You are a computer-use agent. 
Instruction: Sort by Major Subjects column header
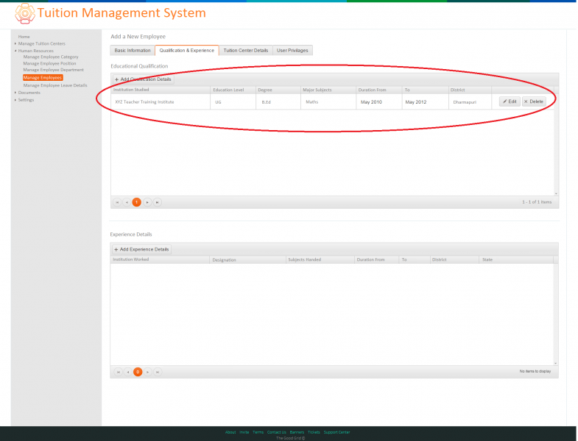[x=328, y=90]
